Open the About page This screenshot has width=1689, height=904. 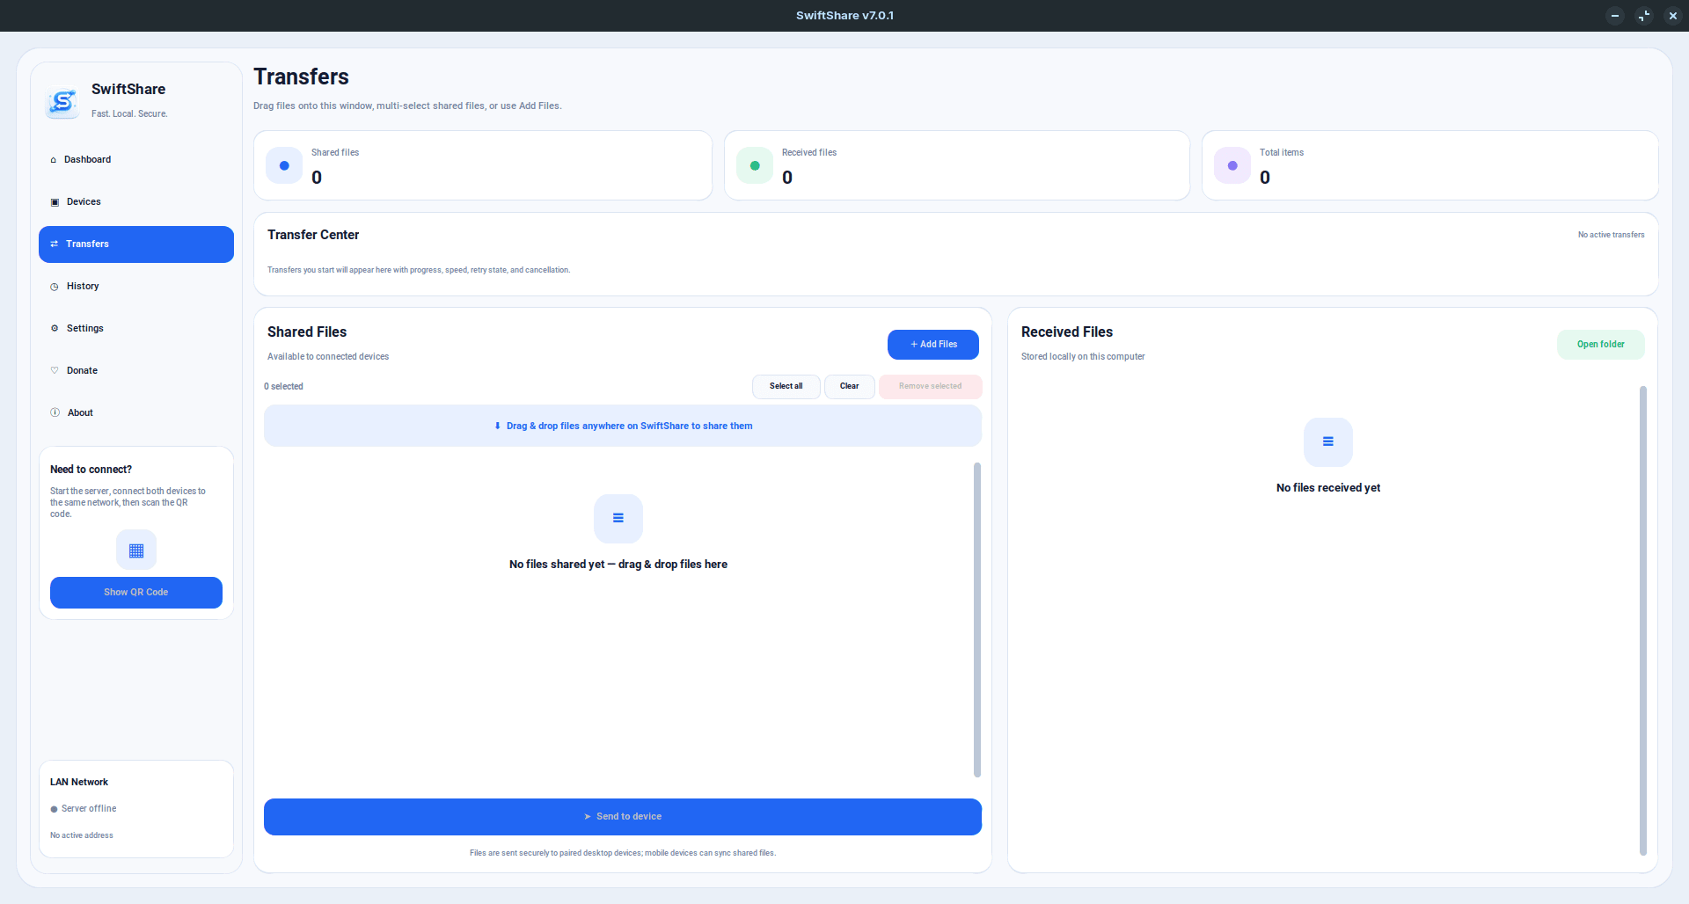(136, 413)
